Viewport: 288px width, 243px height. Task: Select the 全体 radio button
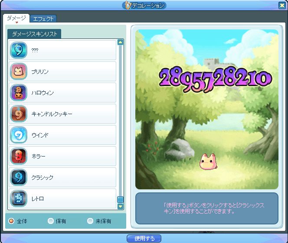(12, 221)
